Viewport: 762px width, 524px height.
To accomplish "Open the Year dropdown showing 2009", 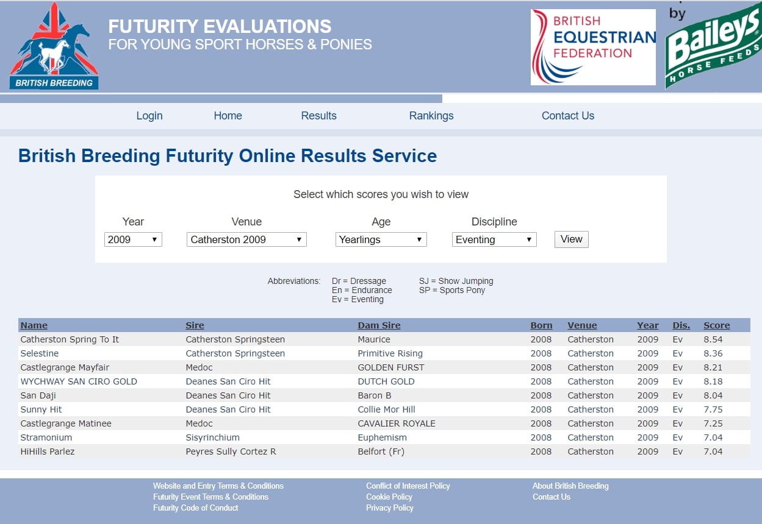I will click(133, 239).
